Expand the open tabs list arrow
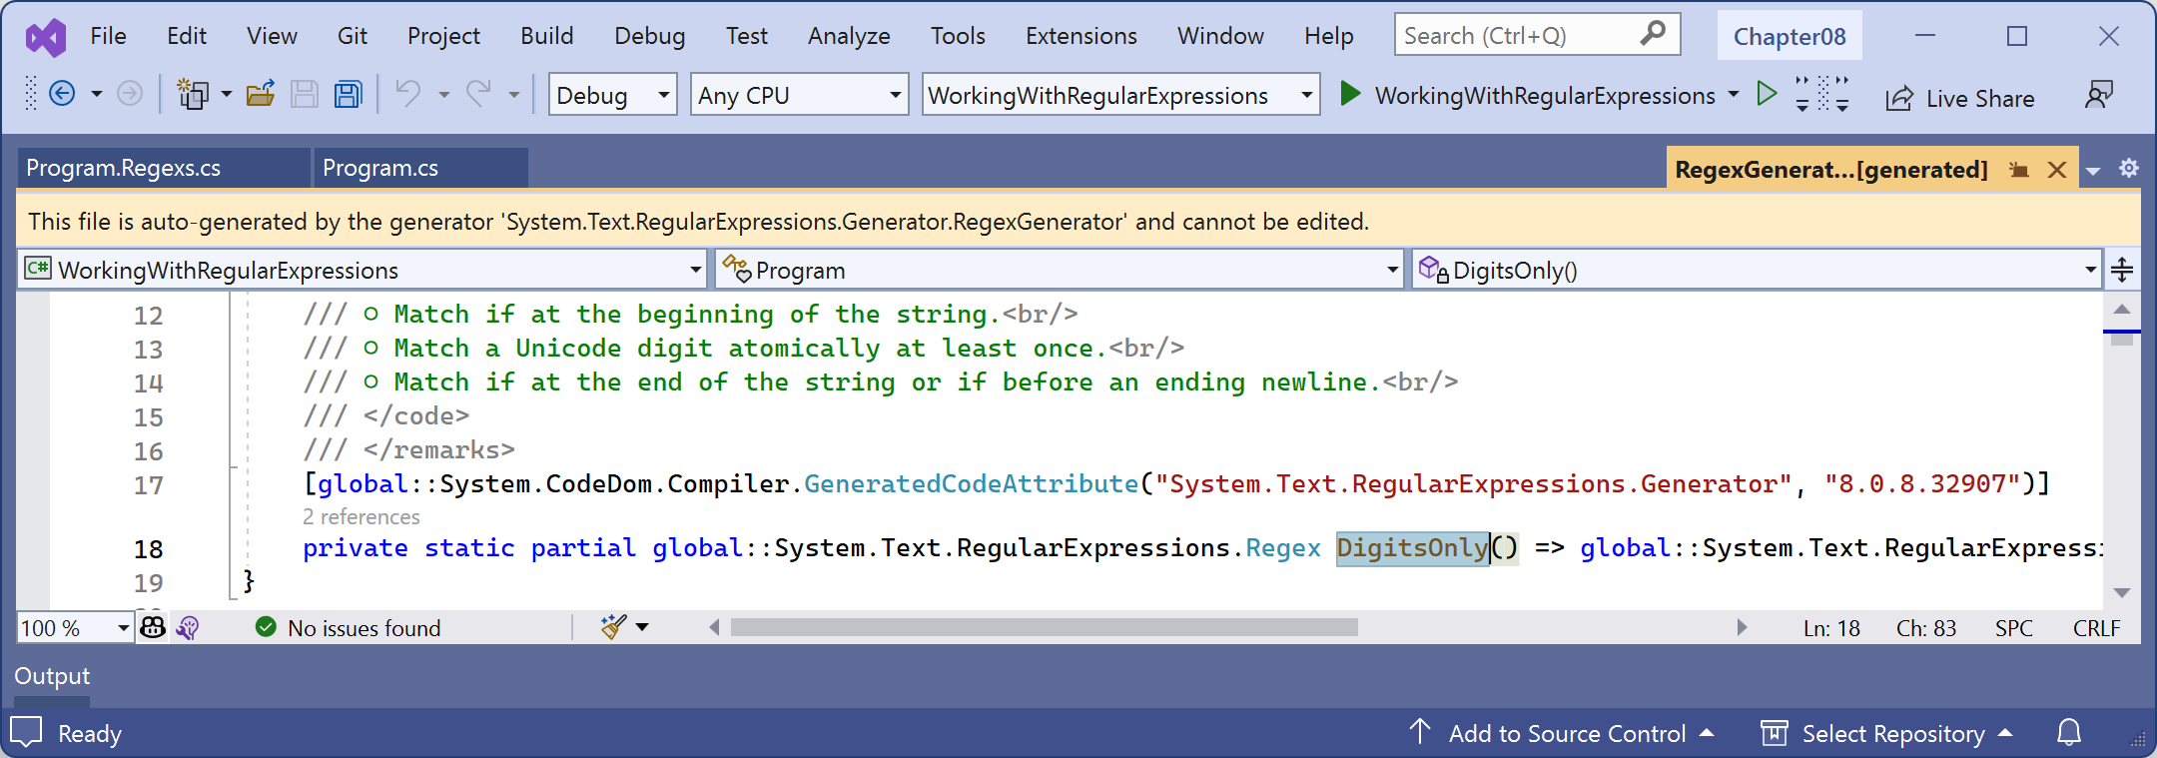Viewport: 2157px width, 758px height. 2094,171
